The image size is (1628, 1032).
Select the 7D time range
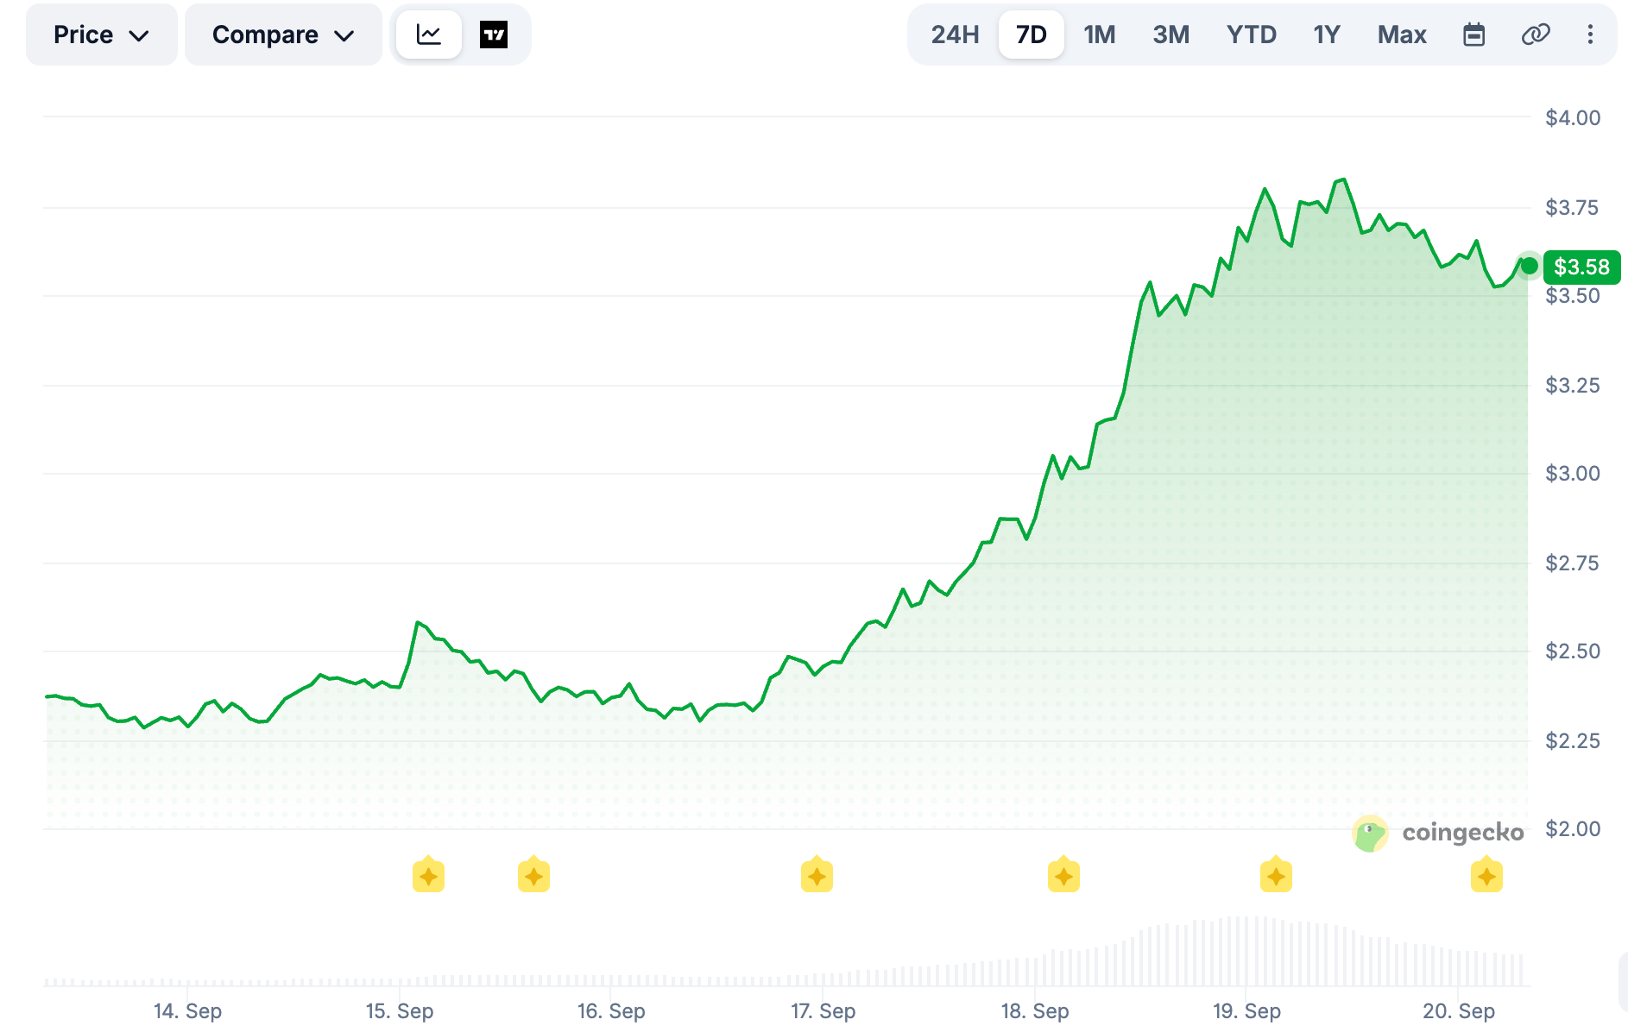coord(1031,35)
